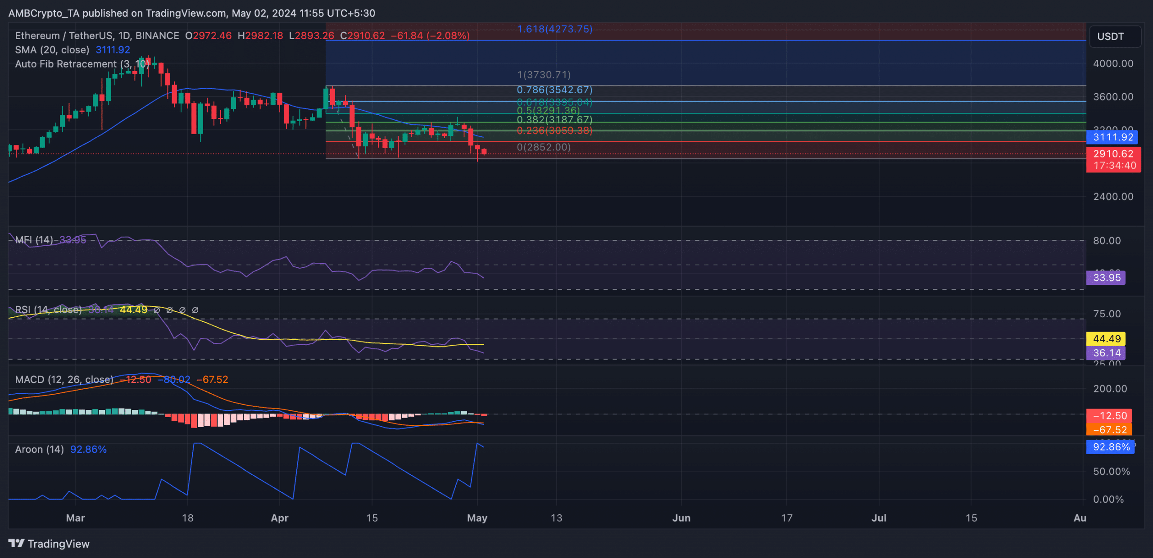The width and height of the screenshot is (1153, 558).
Task: Click the orange -67.52 MACD axis tag
Action: pyautogui.click(x=1109, y=430)
